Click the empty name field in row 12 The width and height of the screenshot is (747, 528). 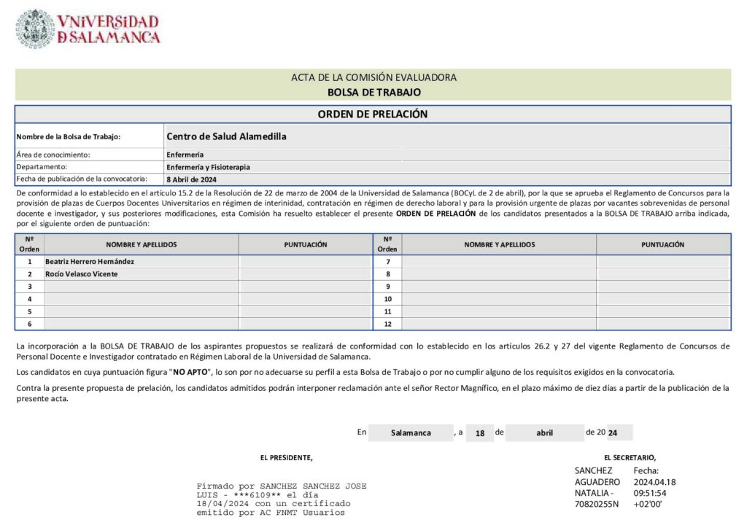(x=499, y=324)
